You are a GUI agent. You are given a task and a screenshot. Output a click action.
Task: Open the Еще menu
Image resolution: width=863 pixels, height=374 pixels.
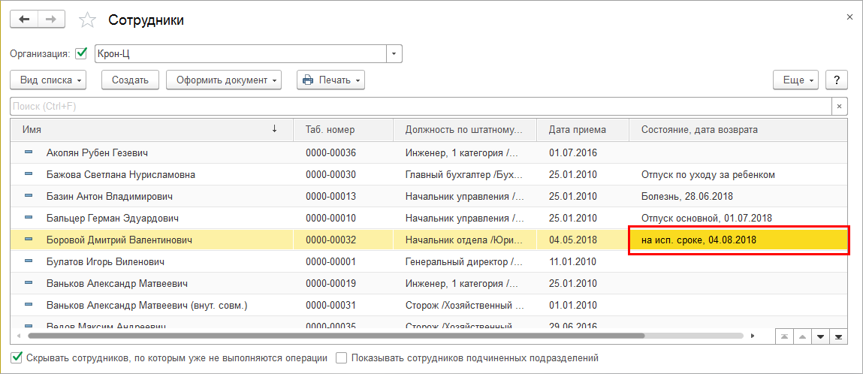click(795, 80)
